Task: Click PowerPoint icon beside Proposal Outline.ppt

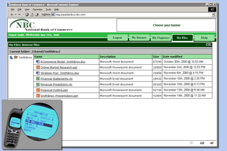Action: coord(38,90)
